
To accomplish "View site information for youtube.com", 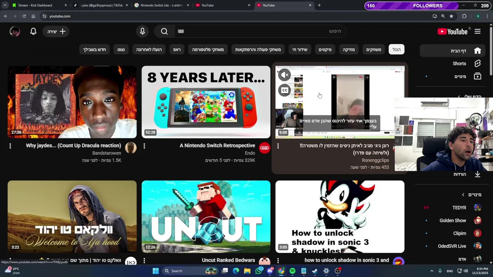I will coord(44,16).
